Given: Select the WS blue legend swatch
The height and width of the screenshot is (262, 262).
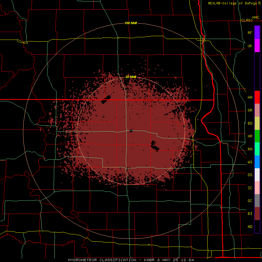Looking at the screenshot, I should [257, 162].
